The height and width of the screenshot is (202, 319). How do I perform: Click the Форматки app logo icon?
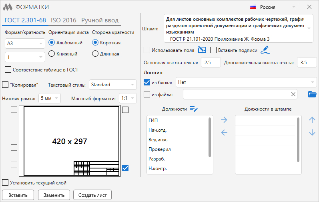(8, 7)
